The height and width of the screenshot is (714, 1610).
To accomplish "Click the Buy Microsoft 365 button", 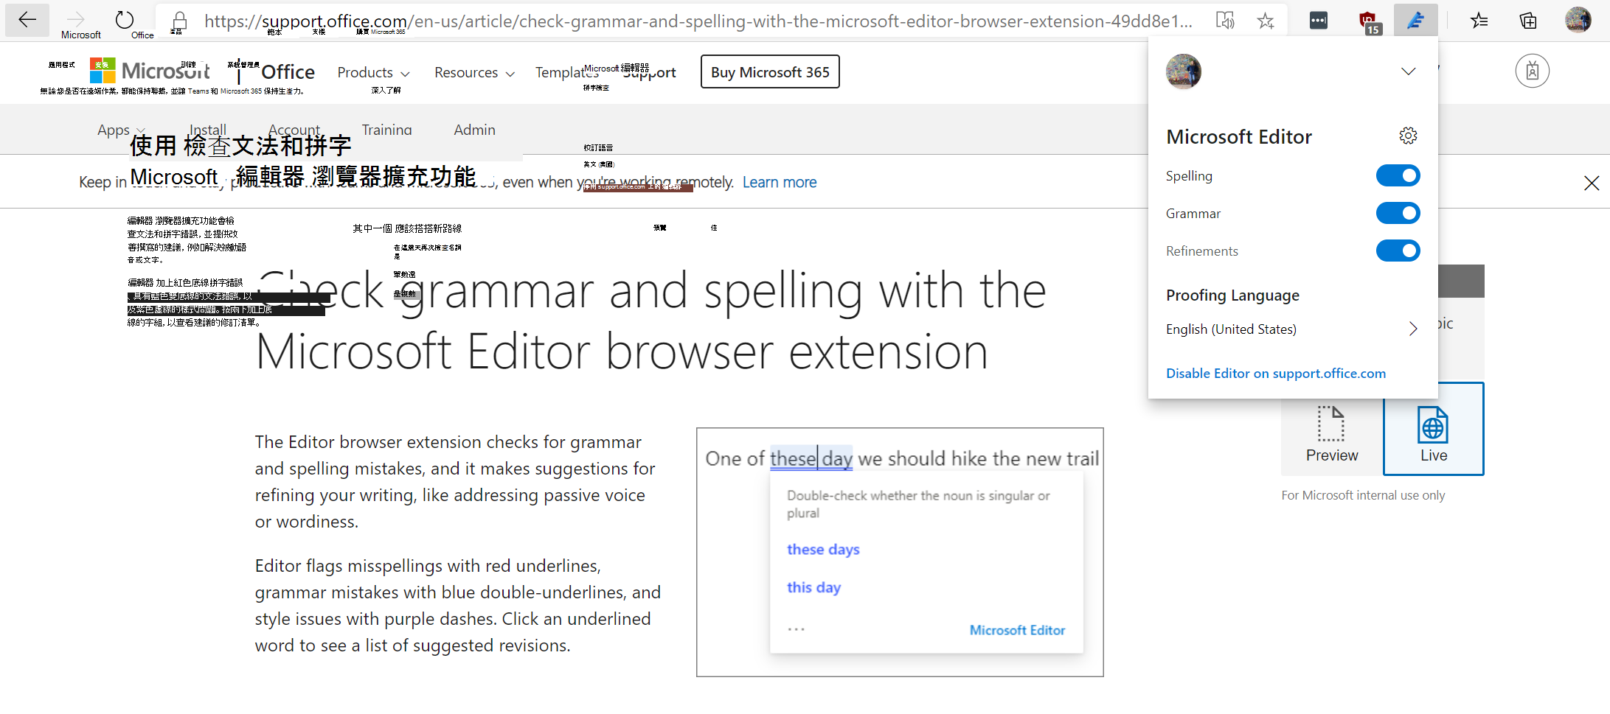I will click(x=769, y=71).
